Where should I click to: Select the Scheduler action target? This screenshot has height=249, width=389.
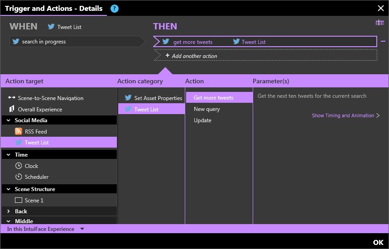(59, 177)
